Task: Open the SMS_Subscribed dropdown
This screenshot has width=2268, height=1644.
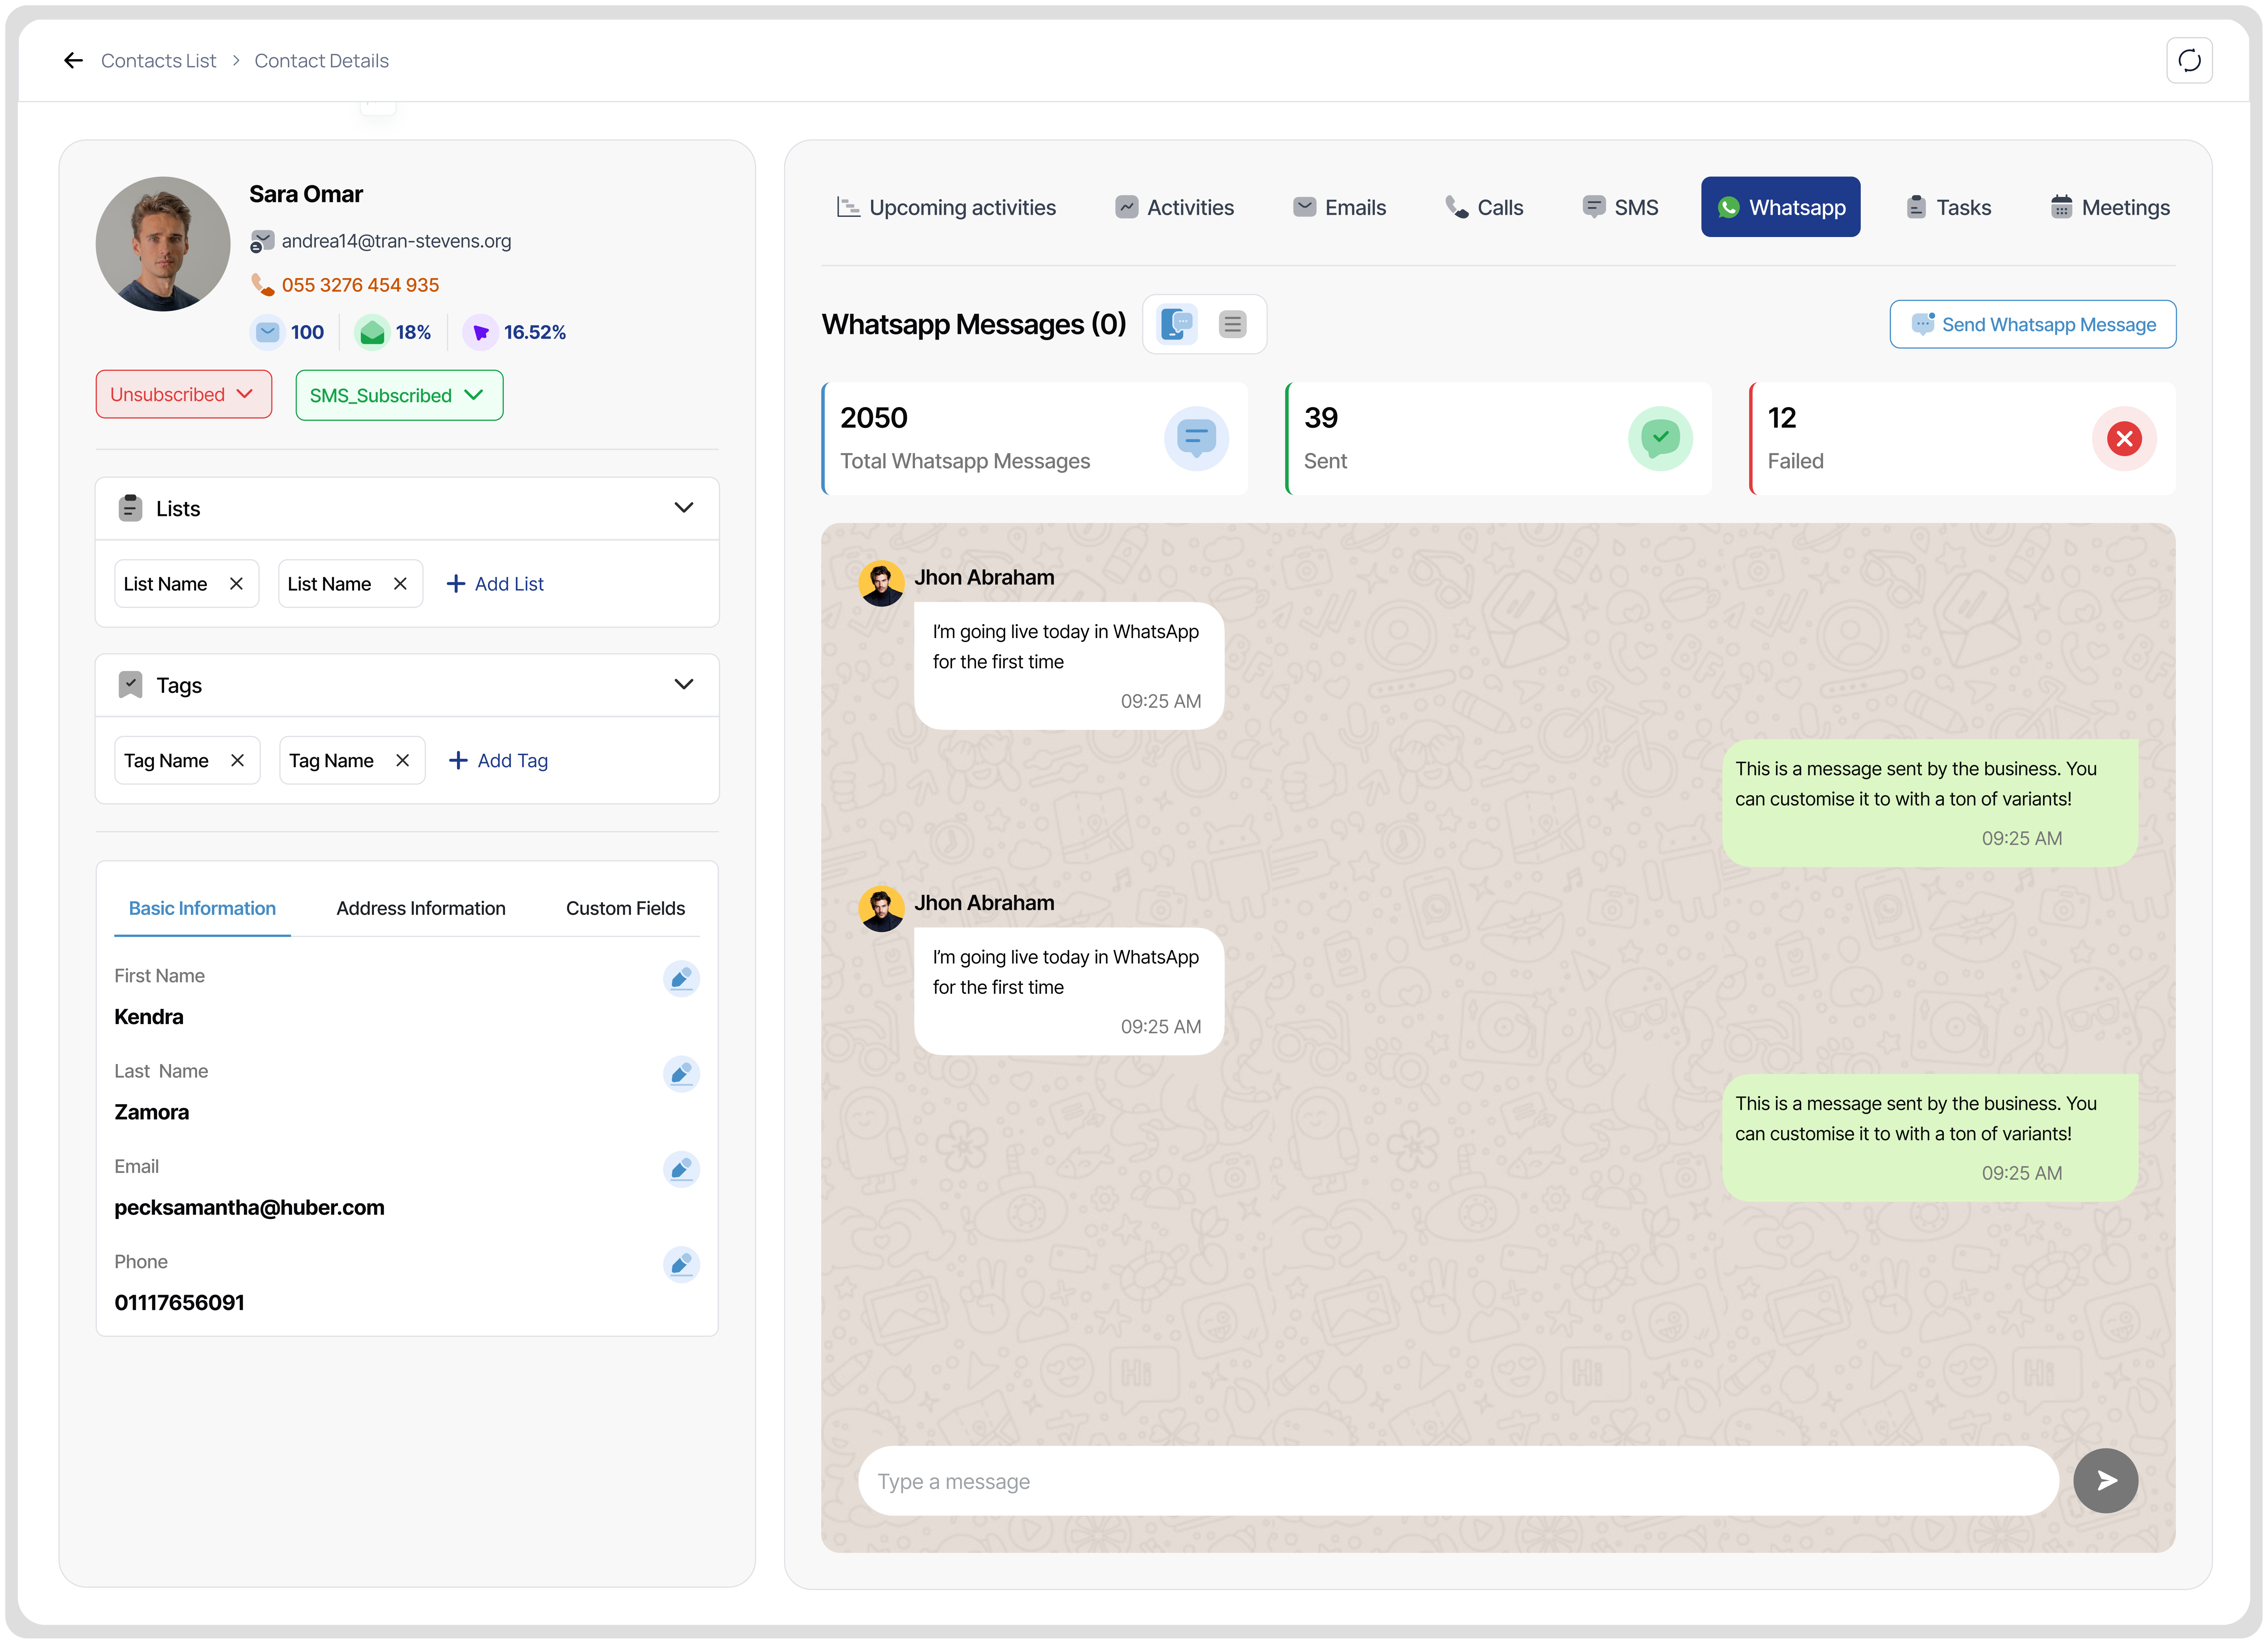Action: pos(399,396)
